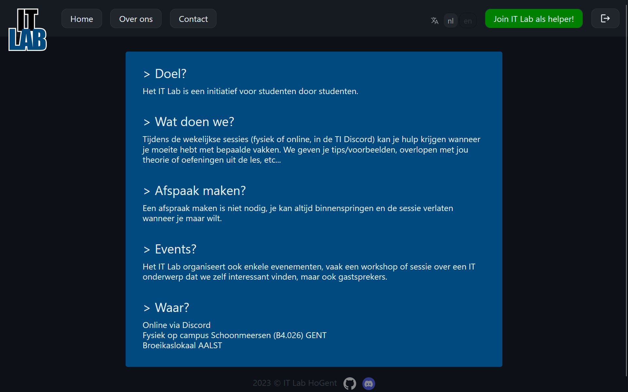Click the logout arrow icon

pyautogui.click(x=605, y=19)
